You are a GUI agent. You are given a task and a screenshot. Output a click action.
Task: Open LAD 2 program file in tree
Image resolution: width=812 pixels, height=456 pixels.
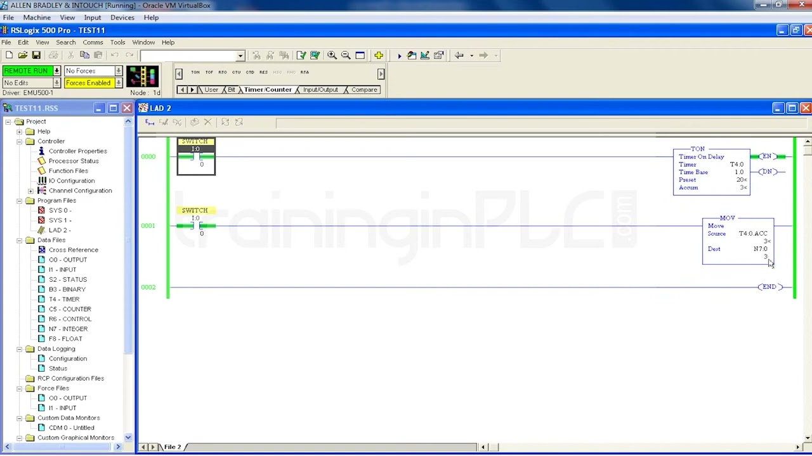click(x=60, y=230)
